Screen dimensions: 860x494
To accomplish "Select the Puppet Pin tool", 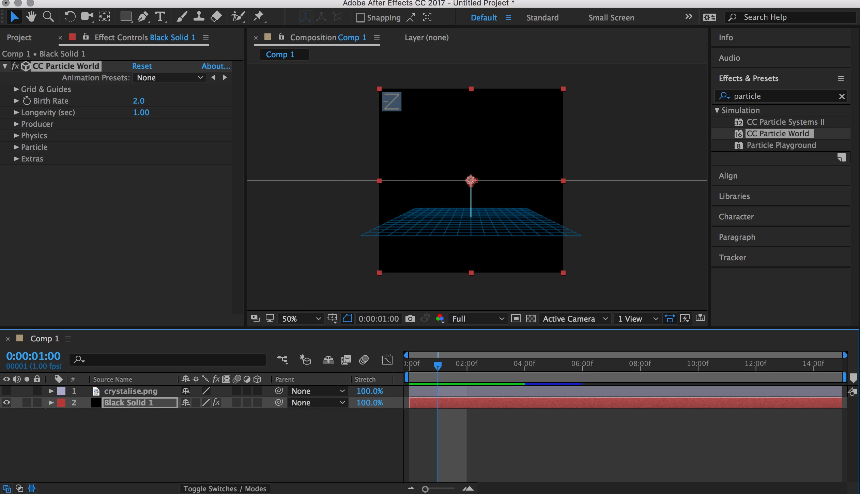I will [259, 16].
